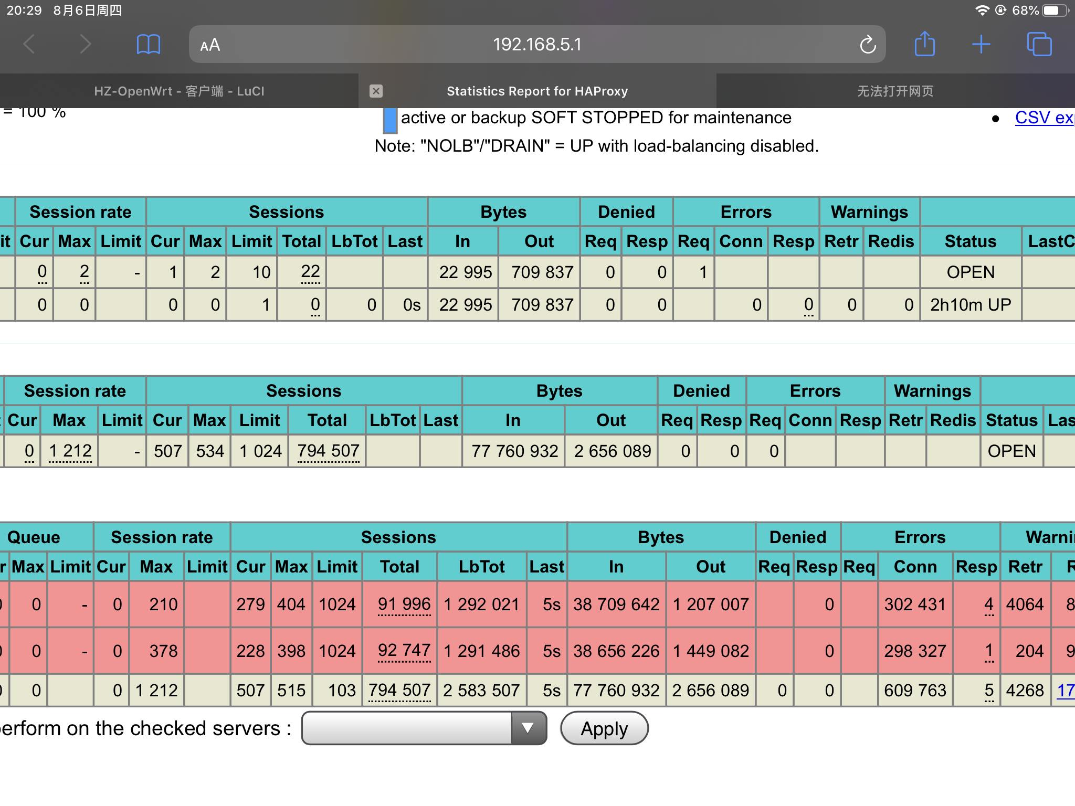Reload the HAProxy statistics page

[868, 44]
